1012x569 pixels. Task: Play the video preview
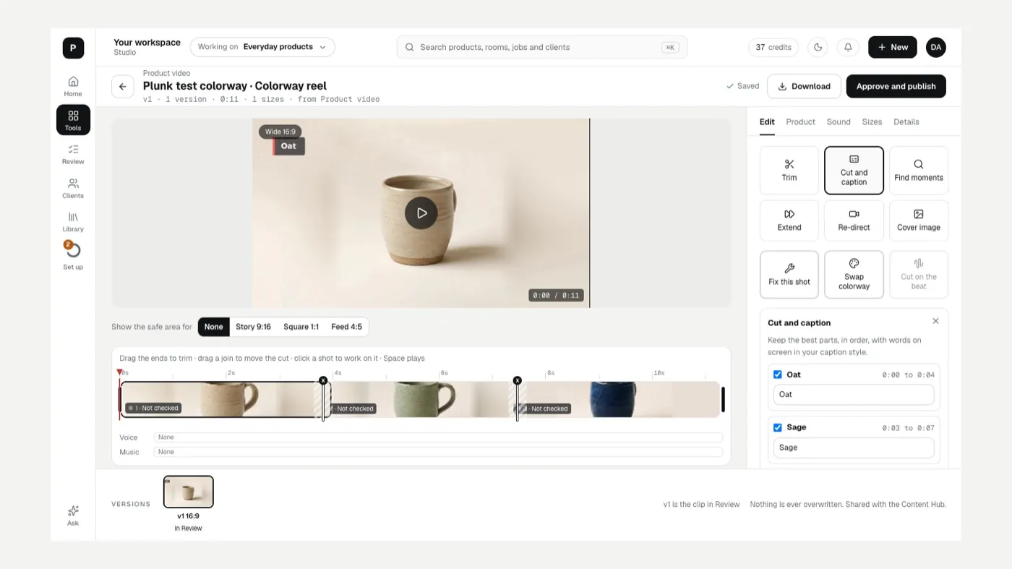point(421,213)
